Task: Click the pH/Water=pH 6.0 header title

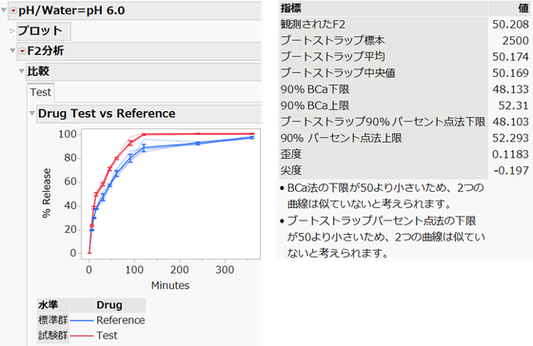Action: point(71,10)
